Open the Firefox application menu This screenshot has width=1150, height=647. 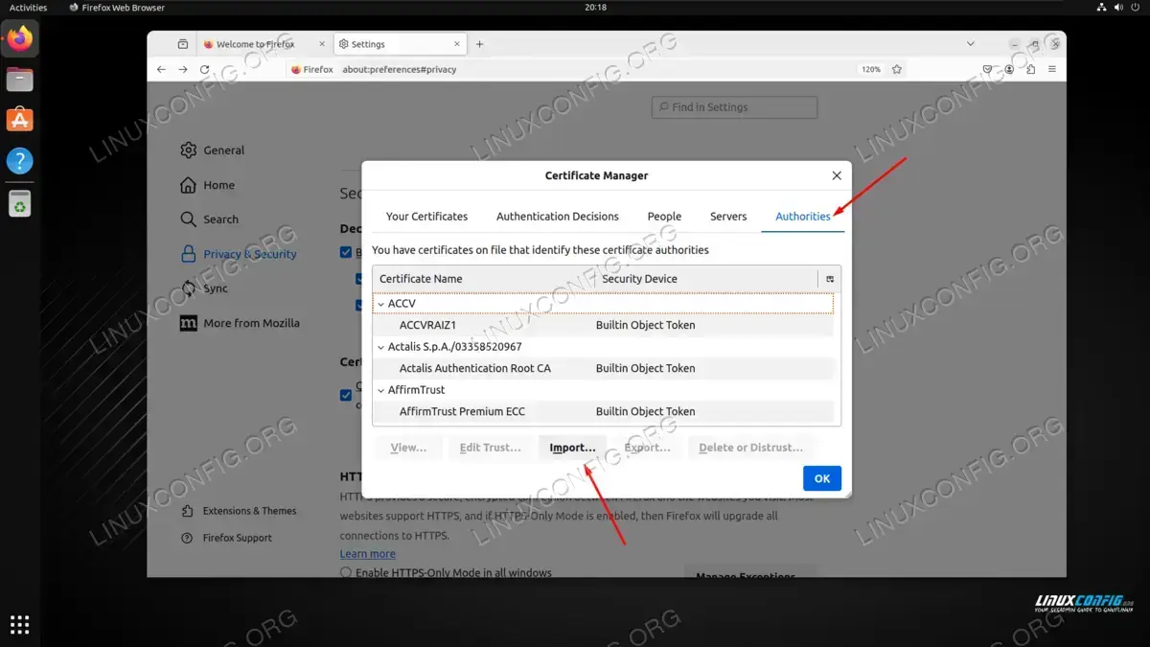click(1052, 70)
